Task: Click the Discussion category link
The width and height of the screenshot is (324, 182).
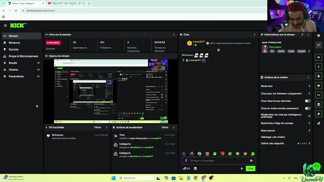Action: [x=275, y=47]
